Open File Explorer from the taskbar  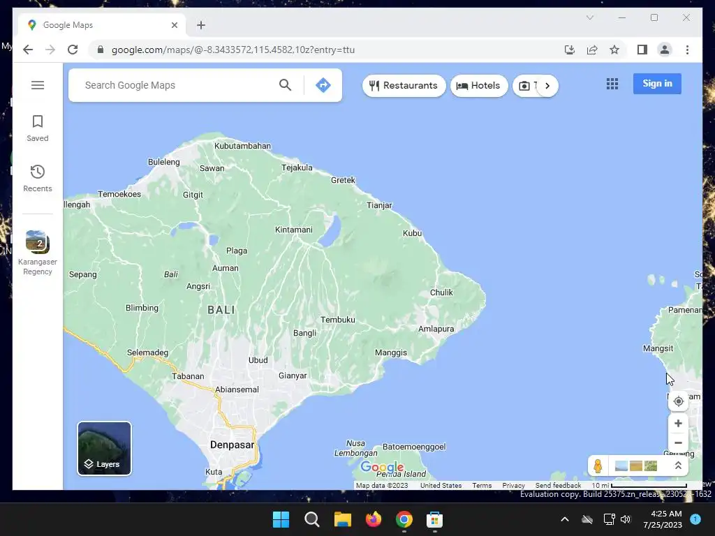pos(342,519)
